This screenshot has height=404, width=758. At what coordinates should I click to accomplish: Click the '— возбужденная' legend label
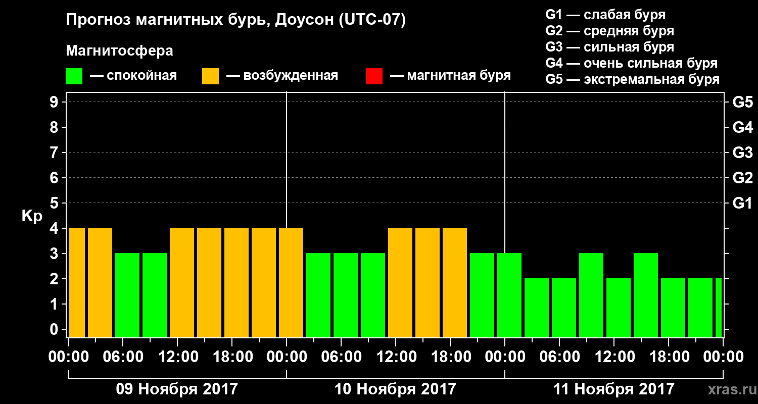point(282,76)
